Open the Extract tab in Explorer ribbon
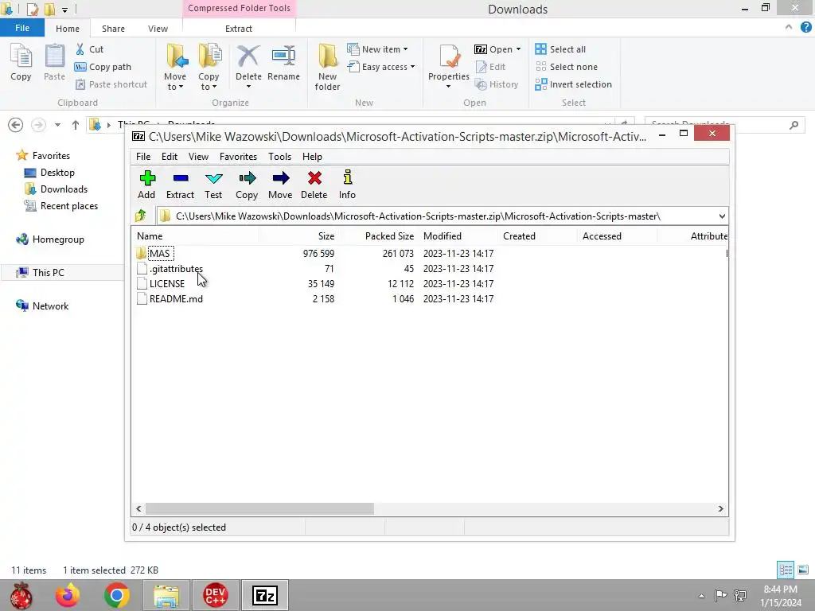 [x=239, y=29]
